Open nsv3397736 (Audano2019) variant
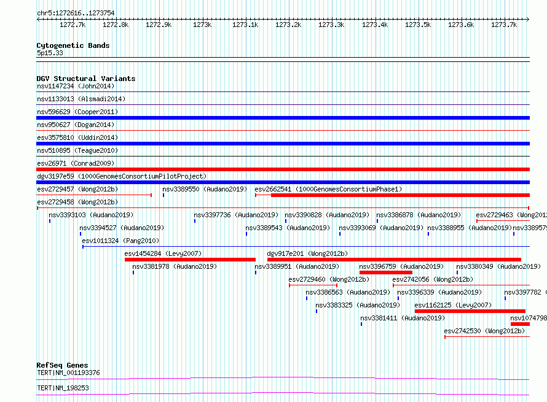The width and height of the screenshot is (547, 402). [x=236, y=215]
